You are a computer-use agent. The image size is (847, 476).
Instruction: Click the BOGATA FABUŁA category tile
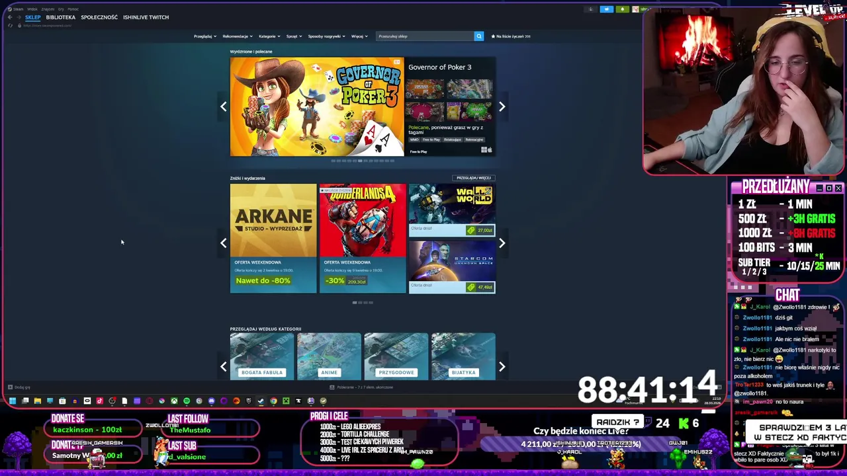pyautogui.click(x=262, y=356)
